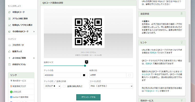Image resolution: width=195 pixels, height=102 pixels.
Task: Follow the 可変QRコード hint link
Action: pos(152,91)
